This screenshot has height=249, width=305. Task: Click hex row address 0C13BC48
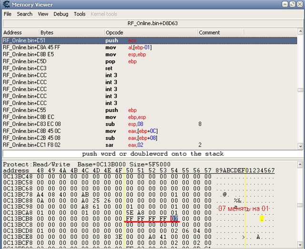[18, 176]
